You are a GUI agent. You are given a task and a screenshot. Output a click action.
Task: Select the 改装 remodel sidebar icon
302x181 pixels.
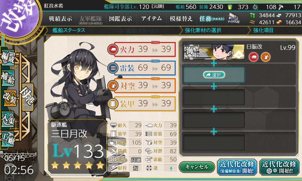coord(10,98)
